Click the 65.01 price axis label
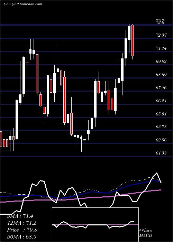 pyautogui.click(x=161, y=114)
